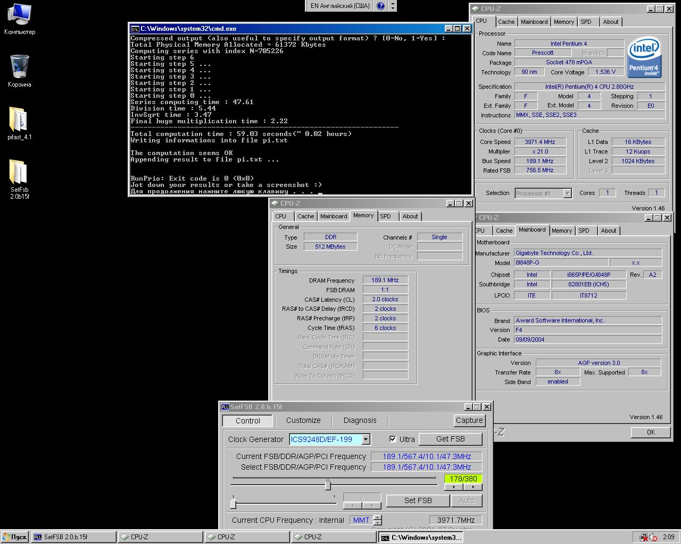Click the Current CPU Frequency 3971.7MHz field
This screenshot has width=681, height=544.
coord(456,520)
